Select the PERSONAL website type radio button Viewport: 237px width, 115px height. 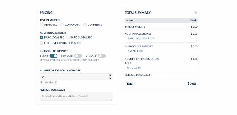click(x=41, y=25)
